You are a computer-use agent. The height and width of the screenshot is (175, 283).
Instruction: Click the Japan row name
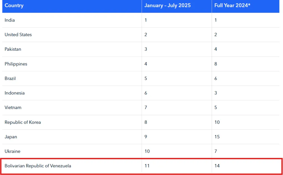point(11,137)
